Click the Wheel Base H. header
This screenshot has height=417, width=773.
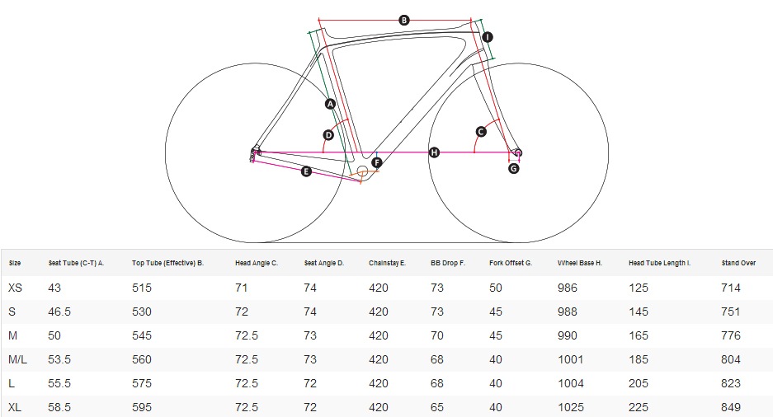coord(580,263)
